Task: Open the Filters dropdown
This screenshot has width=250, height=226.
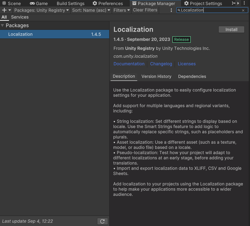Action: (x=121, y=10)
